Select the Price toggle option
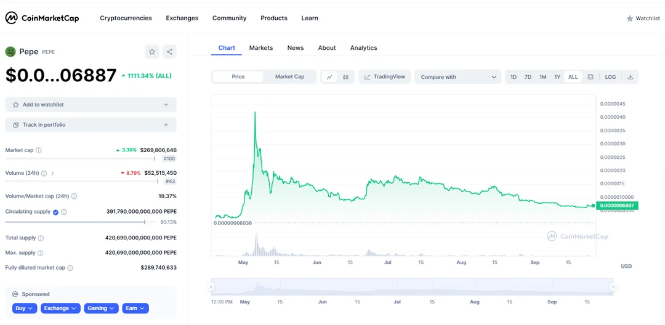The height and width of the screenshot is (325, 665). point(238,77)
